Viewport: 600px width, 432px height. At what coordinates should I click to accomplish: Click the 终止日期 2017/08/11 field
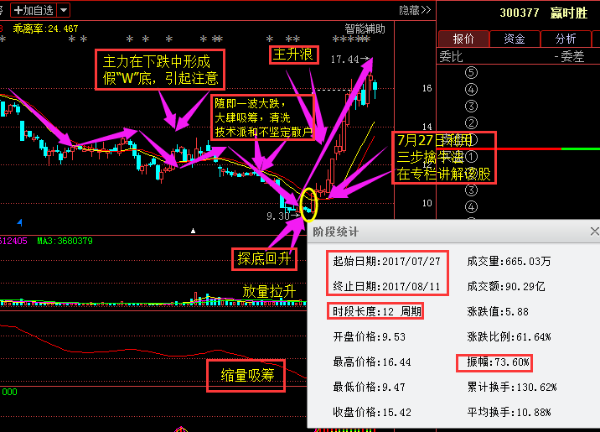[385, 286]
